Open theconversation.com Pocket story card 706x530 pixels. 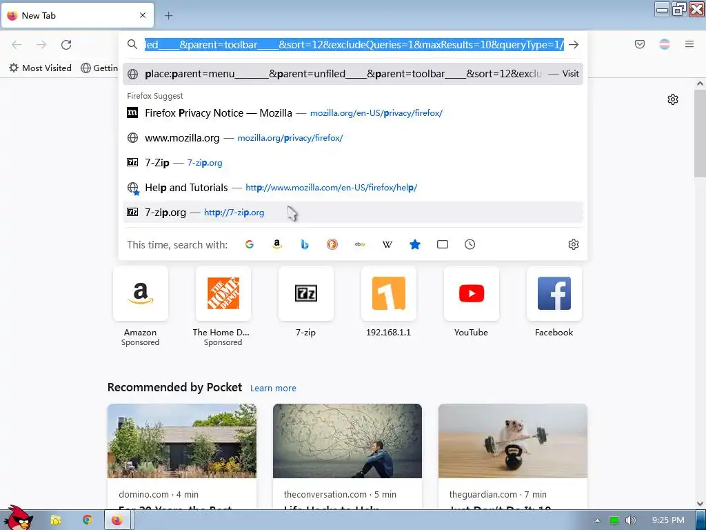pos(347,457)
